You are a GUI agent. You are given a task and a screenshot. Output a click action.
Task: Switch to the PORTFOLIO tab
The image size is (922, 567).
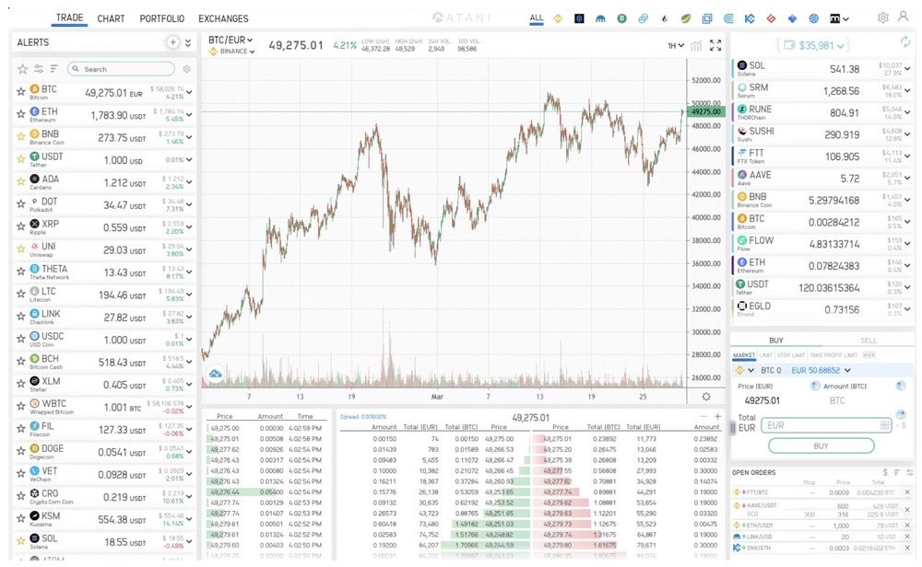coord(161,18)
